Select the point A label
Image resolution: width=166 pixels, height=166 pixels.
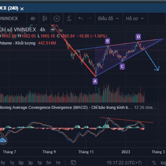[x=95, y=81]
